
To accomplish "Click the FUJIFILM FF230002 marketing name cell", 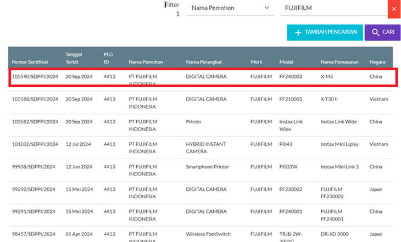I will pos(332,193).
